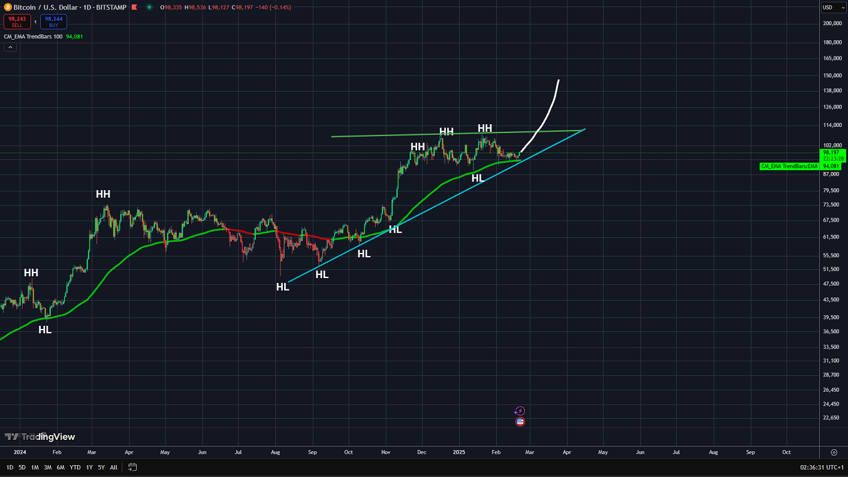848x477 pixels.
Task: Click the SELL 98,243 button
Action: pyautogui.click(x=17, y=22)
